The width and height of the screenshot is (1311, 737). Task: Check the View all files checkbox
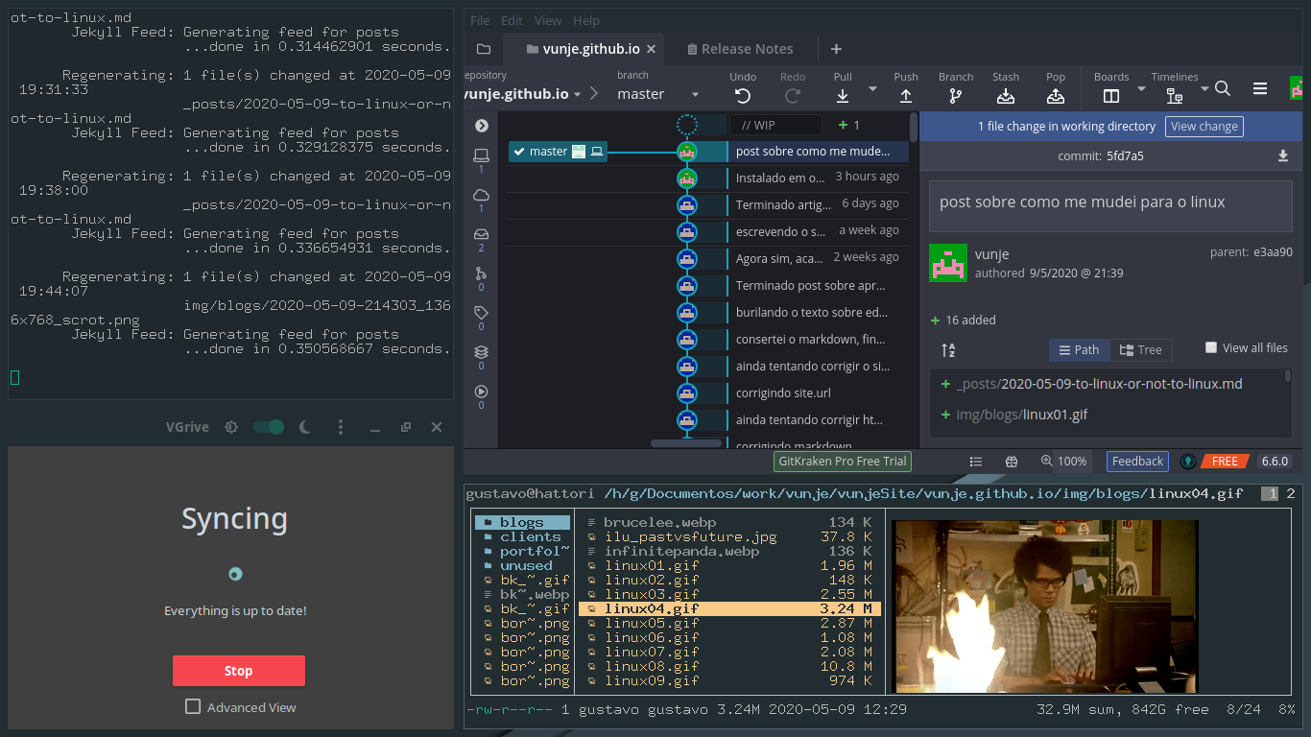[1211, 347]
